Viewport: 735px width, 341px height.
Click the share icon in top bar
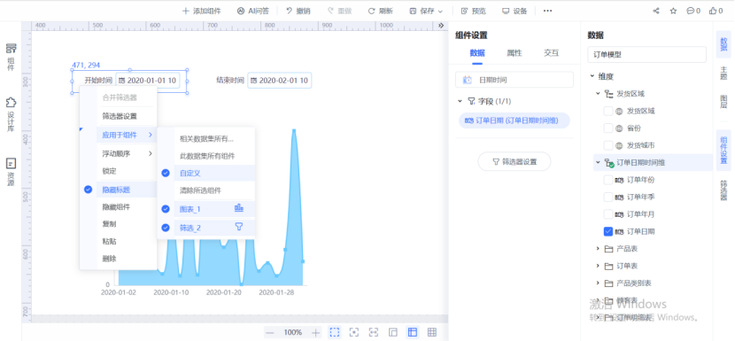point(656,11)
